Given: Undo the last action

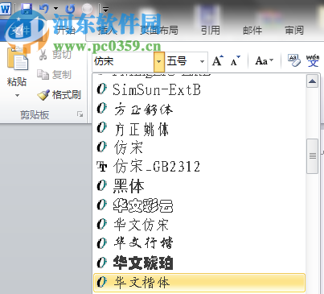Looking at the screenshot, I should pos(44,9).
